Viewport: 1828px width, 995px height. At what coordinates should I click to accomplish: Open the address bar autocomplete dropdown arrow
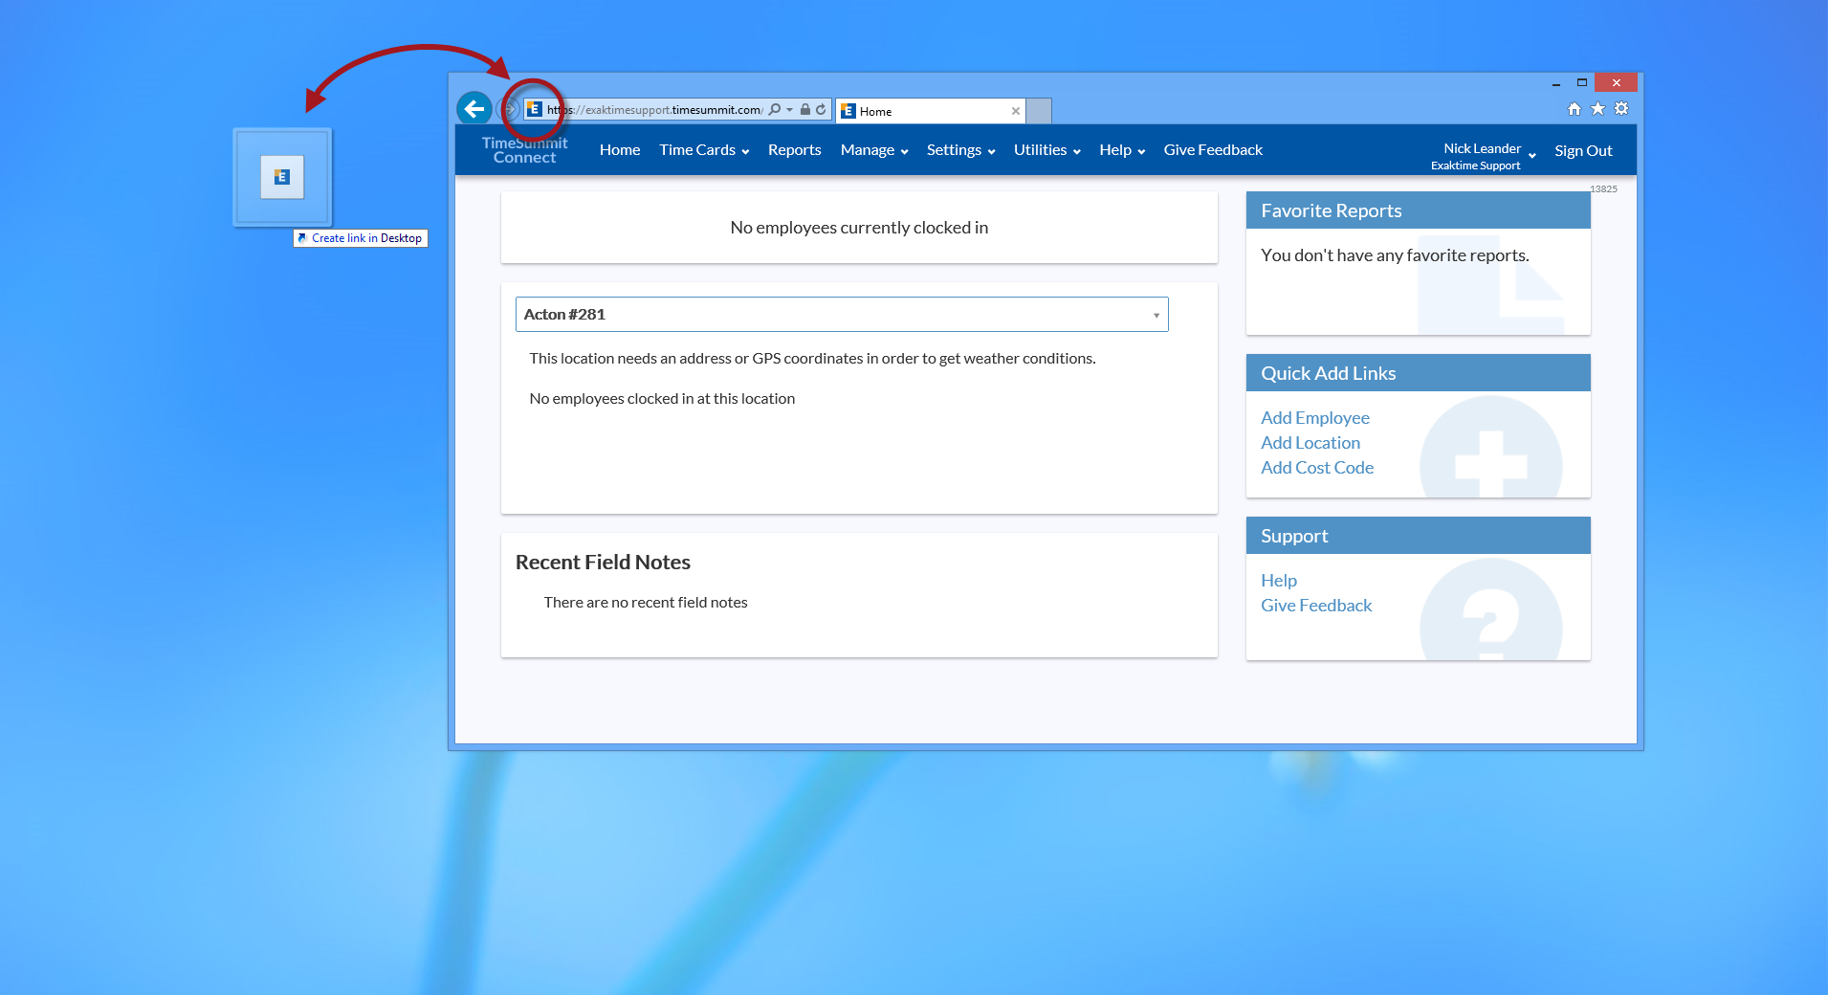(789, 110)
